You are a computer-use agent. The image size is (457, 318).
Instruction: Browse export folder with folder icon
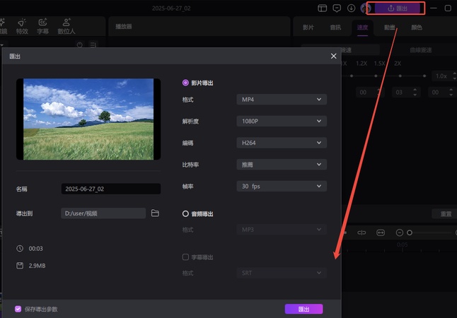pyautogui.click(x=155, y=213)
